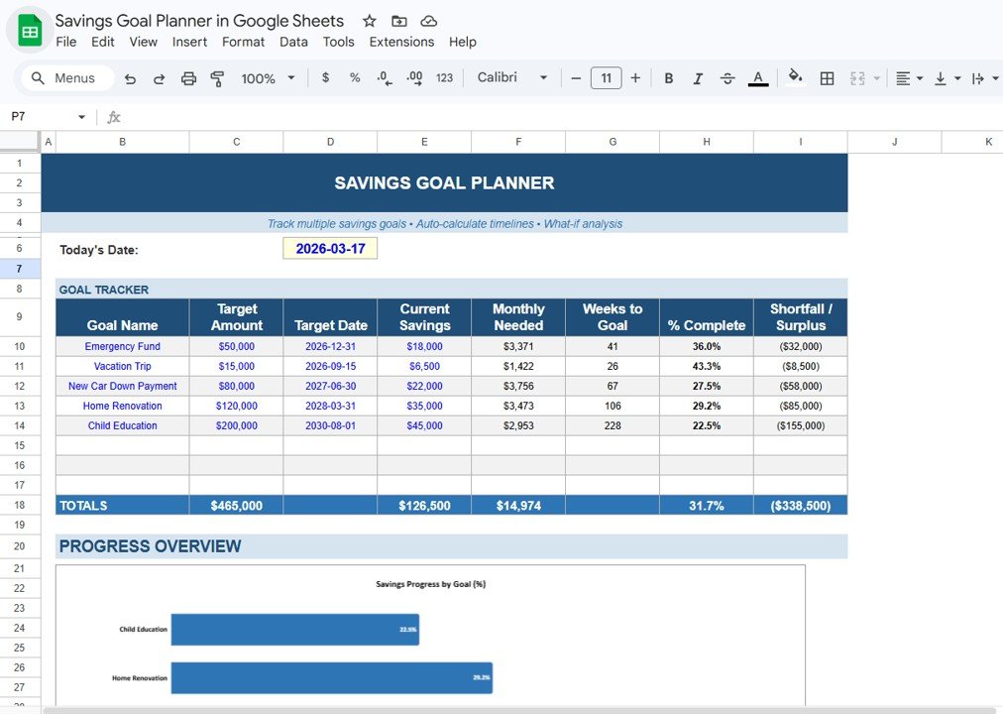Expand the text alignment options
1003x714 pixels.
(x=920, y=77)
